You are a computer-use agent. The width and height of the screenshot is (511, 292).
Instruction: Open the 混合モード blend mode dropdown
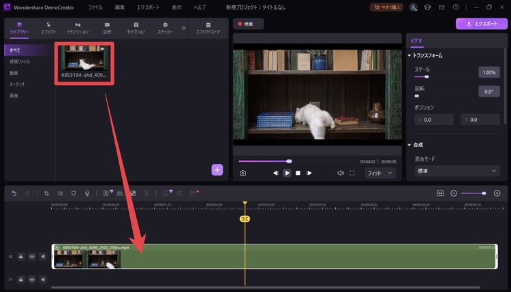coord(457,171)
